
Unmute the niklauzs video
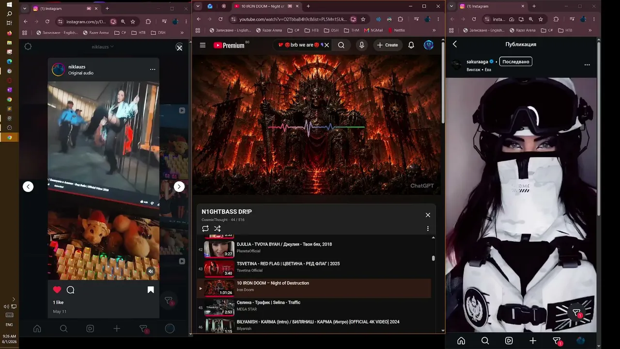pyautogui.click(x=151, y=271)
